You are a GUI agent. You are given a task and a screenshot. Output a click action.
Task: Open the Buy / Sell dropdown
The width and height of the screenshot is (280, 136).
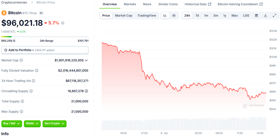11,123
